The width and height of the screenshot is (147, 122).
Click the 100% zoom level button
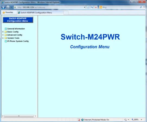pos(135,120)
